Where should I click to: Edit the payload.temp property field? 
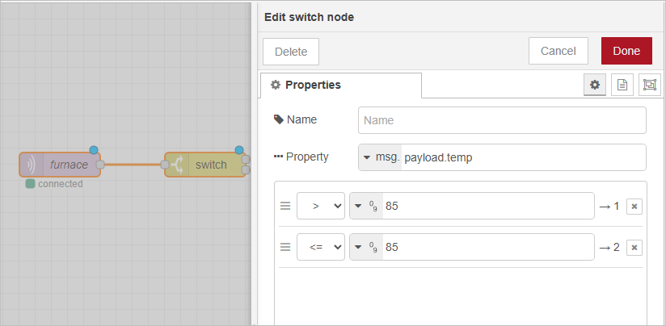521,158
